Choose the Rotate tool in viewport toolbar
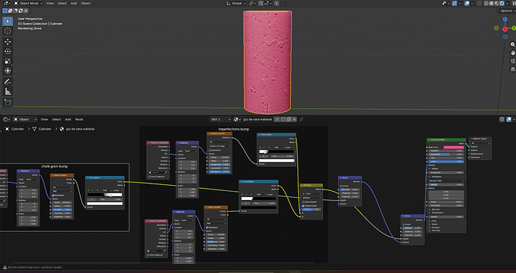The height and width of the screenshot is (273, 516). (7, 51)
